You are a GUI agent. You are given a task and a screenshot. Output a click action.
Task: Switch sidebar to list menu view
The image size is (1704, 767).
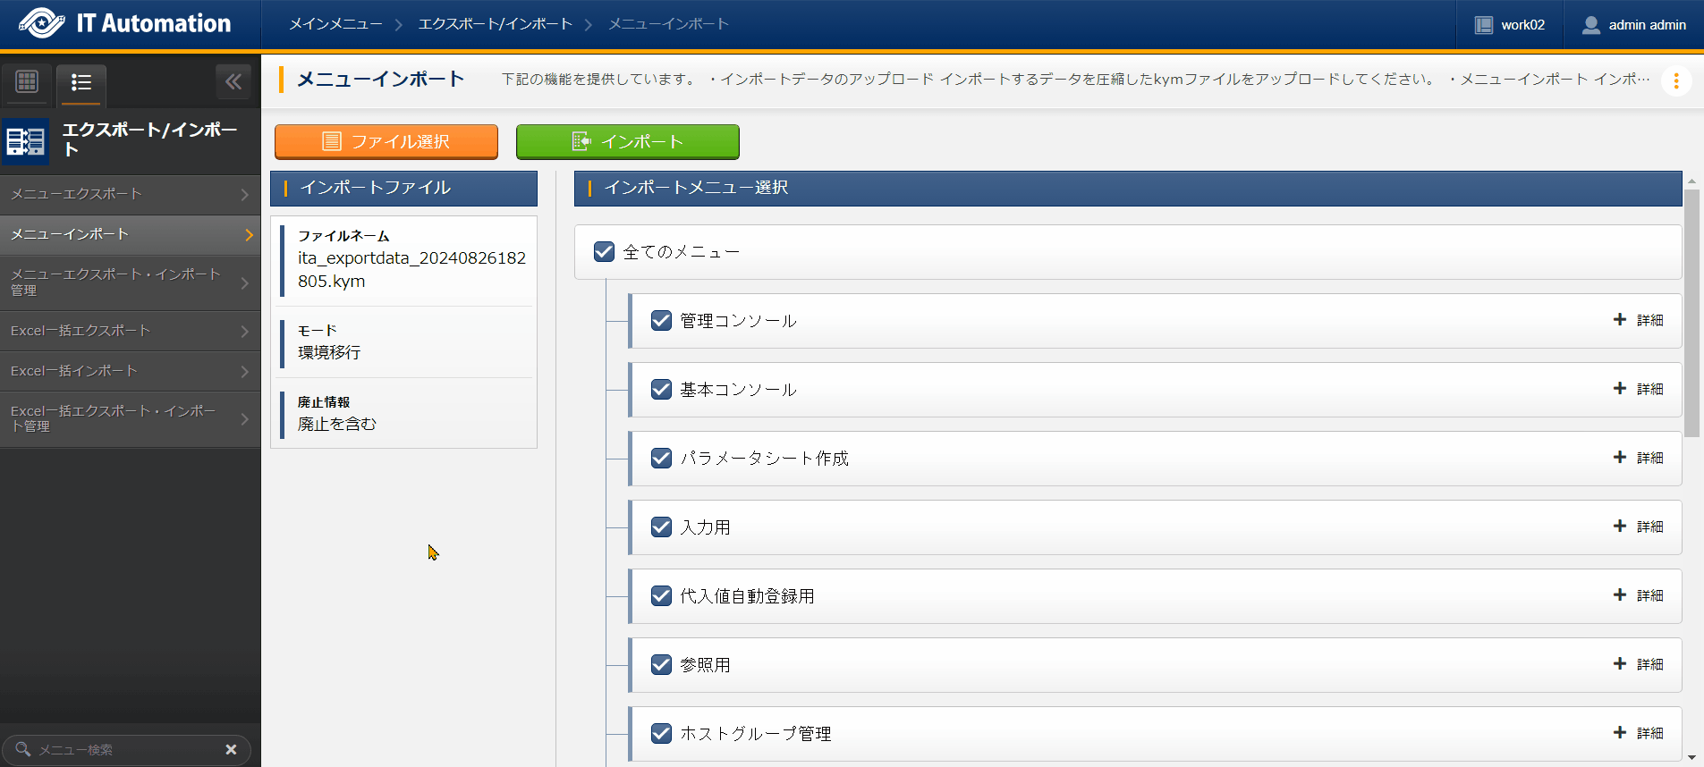(81, 83)
